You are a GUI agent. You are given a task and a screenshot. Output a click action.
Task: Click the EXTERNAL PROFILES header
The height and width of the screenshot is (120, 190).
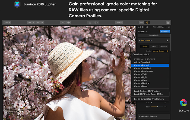(x=144, y=59)
